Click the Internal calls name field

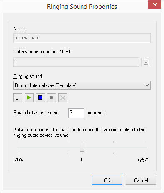(82, 38)
